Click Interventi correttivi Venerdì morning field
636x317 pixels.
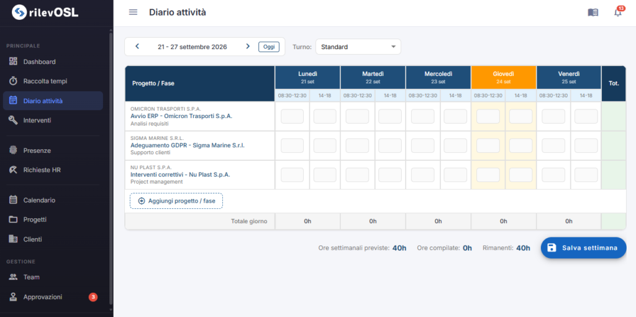tap(553, 175)
